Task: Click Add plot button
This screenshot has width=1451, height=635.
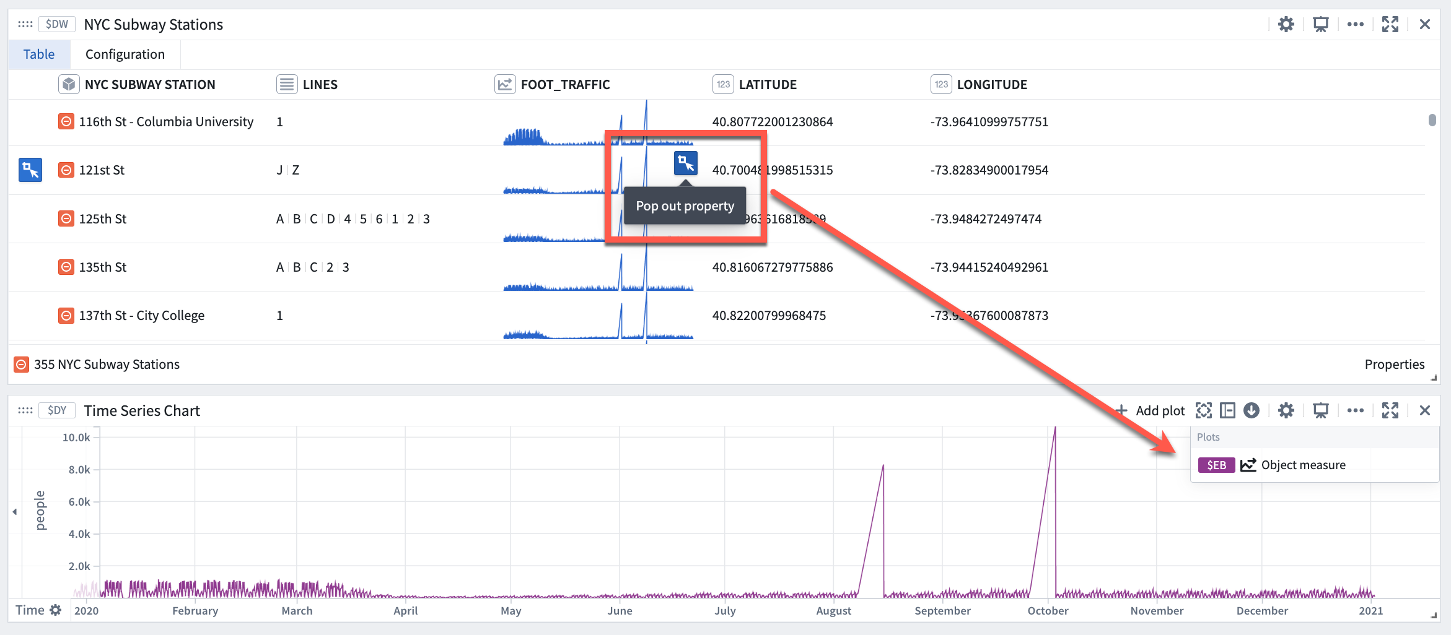Action: (x=1150, y=410)
